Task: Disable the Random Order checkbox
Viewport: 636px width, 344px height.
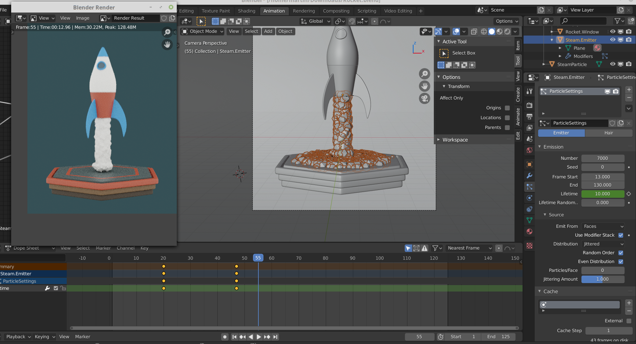Action: click(x=621, y=253)
